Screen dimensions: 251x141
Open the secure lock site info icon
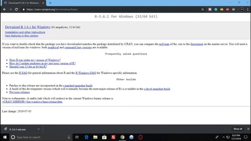point(24,9)
